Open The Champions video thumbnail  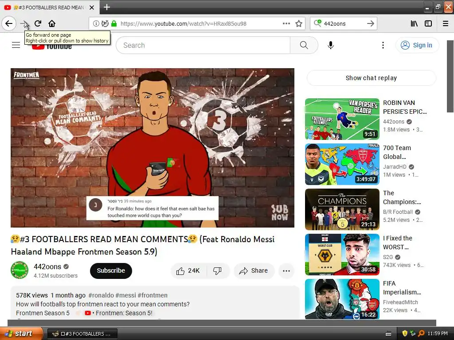pyautogui.click(x=342, y=209)
